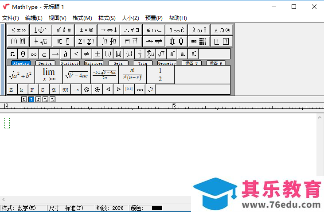
Task: Insert the square root of 2 expression
Action: point(150,89)
